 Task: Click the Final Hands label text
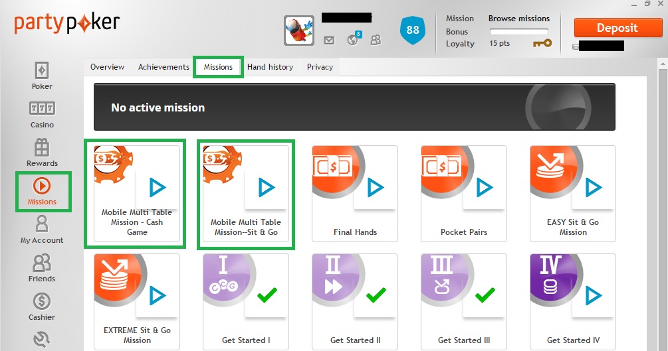tap(355, 232)
